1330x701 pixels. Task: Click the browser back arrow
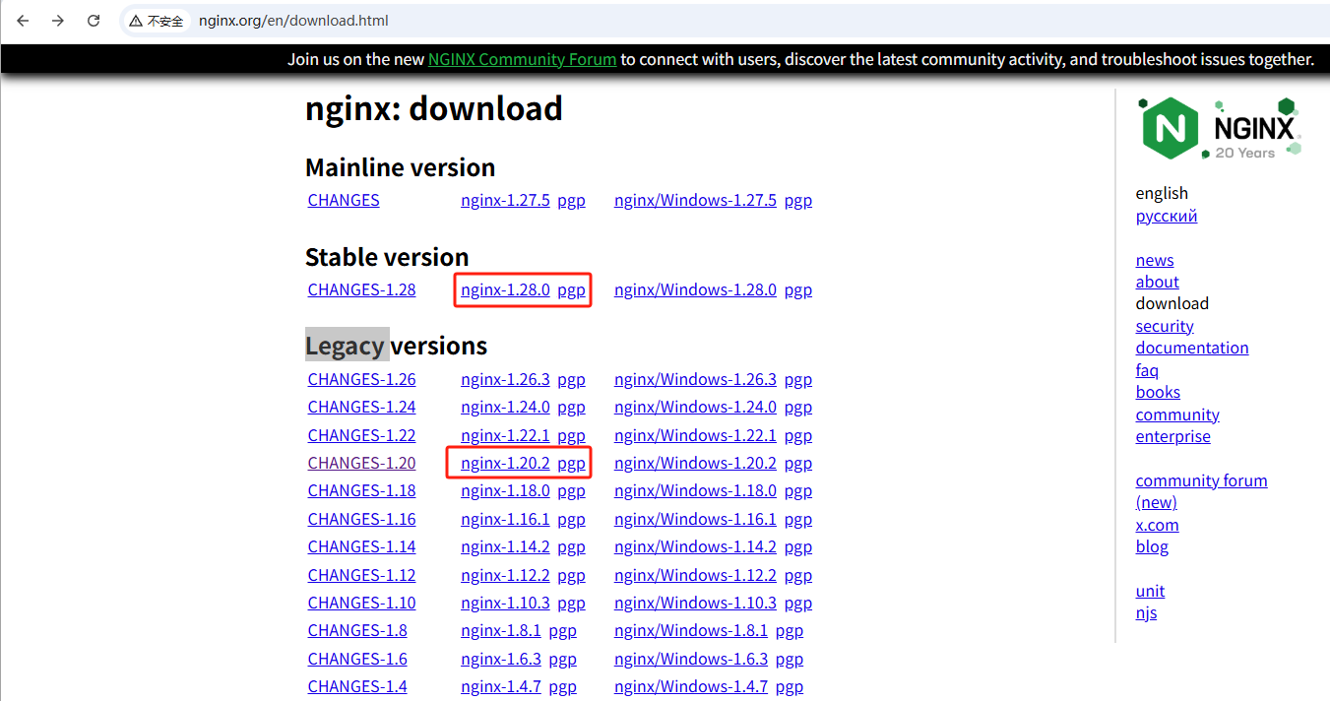click(x=23, y=21)
